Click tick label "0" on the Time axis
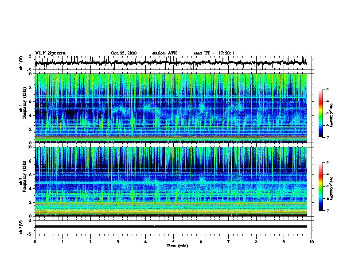351x271 pixels. 35,242
